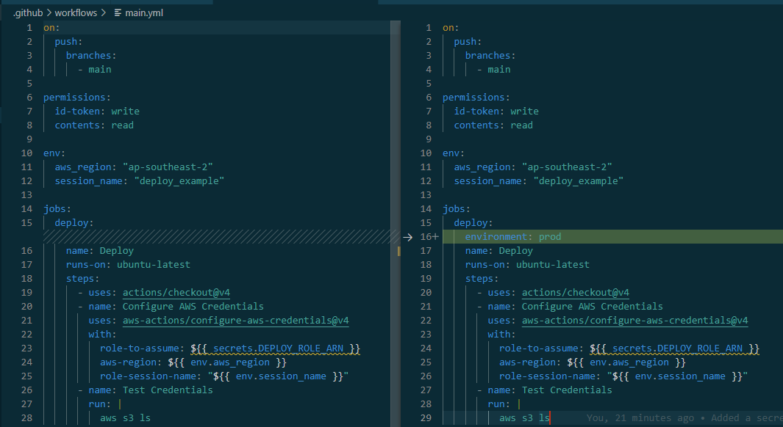Click 'Test Credentials' in the original pane
The image size is (783, 427).
coord(168,390)
